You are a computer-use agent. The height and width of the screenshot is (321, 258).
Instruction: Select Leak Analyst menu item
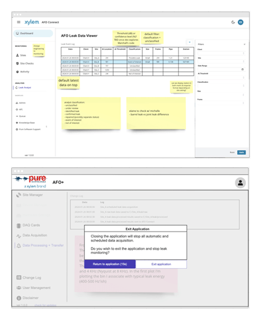pos(23,88)
